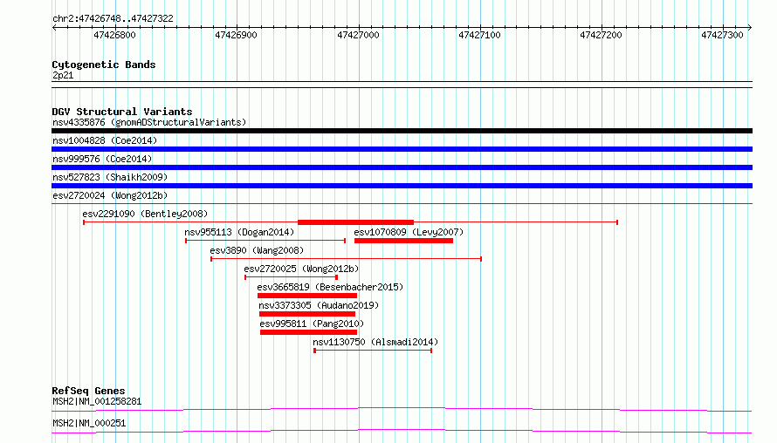Click the thick red esv2291090 bar
The width and height of the screenshot is (777, 443).
[356, 222]
